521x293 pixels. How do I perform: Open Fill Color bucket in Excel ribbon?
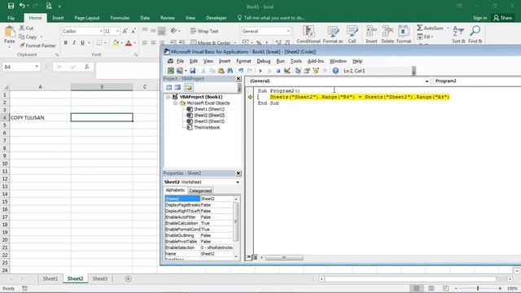point(116,43)
